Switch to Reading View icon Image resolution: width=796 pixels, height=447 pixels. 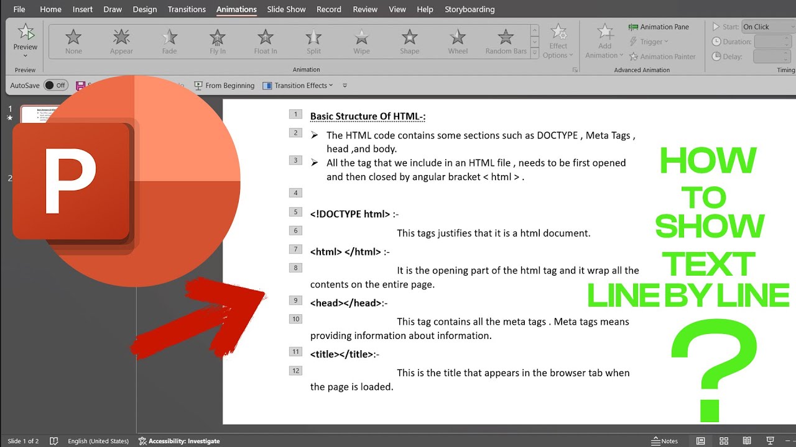click(746, 441)
